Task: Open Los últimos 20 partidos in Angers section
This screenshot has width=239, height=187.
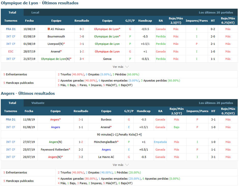Action: click(x=216, y=103)
